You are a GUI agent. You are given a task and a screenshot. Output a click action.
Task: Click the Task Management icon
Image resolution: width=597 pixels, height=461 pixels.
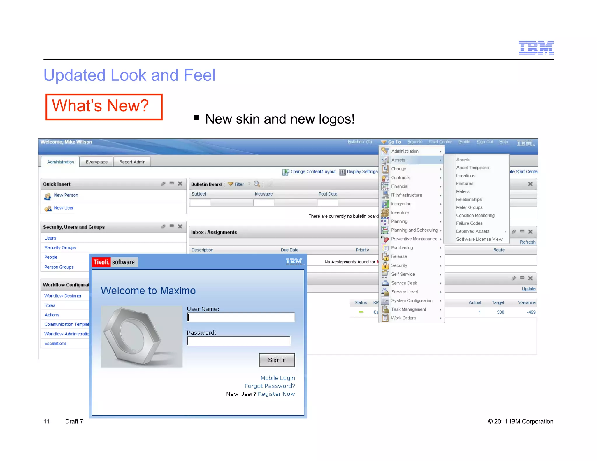[x=385, y=309]
